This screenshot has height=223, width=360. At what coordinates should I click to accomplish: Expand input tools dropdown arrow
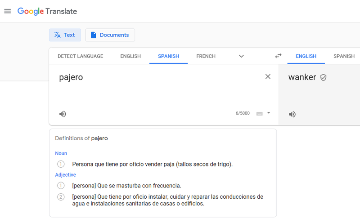(269, 113)
